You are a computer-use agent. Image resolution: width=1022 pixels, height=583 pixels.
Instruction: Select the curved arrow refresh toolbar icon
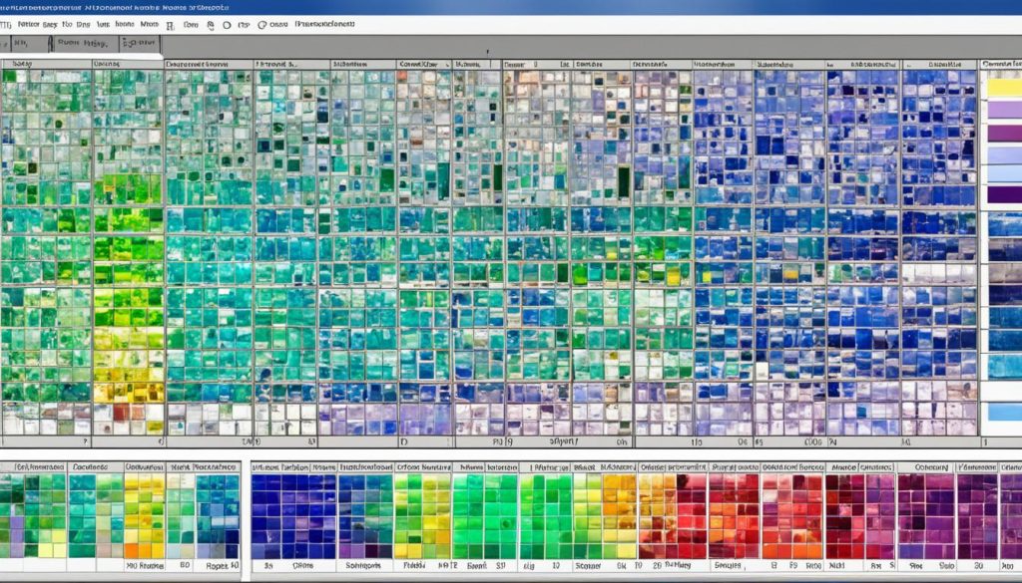[261, 25]
